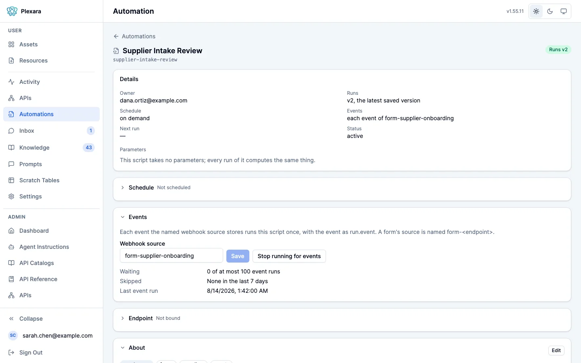The image size is (581, 363).
Task: Select the system theme monitor toggle
Action: (x=564, y=11)
